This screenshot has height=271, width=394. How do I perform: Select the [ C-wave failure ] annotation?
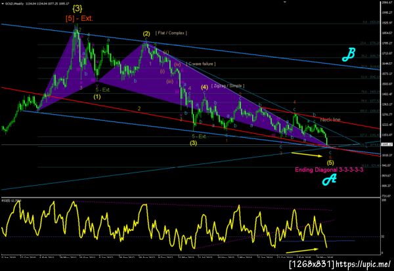pyautogui.click(x=201, y=64)
